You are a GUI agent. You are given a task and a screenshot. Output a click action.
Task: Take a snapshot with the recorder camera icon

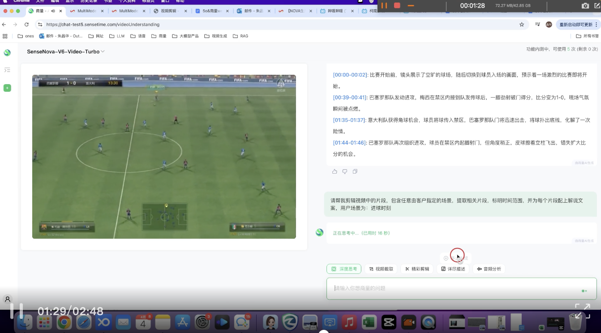tap(585, 5)
